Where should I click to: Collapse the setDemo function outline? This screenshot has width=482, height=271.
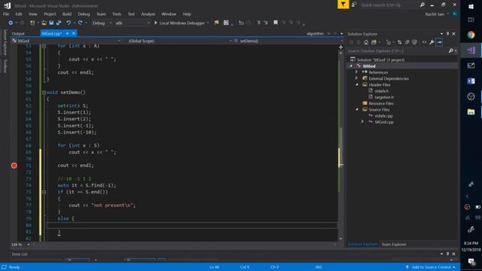tap(44, 92)
